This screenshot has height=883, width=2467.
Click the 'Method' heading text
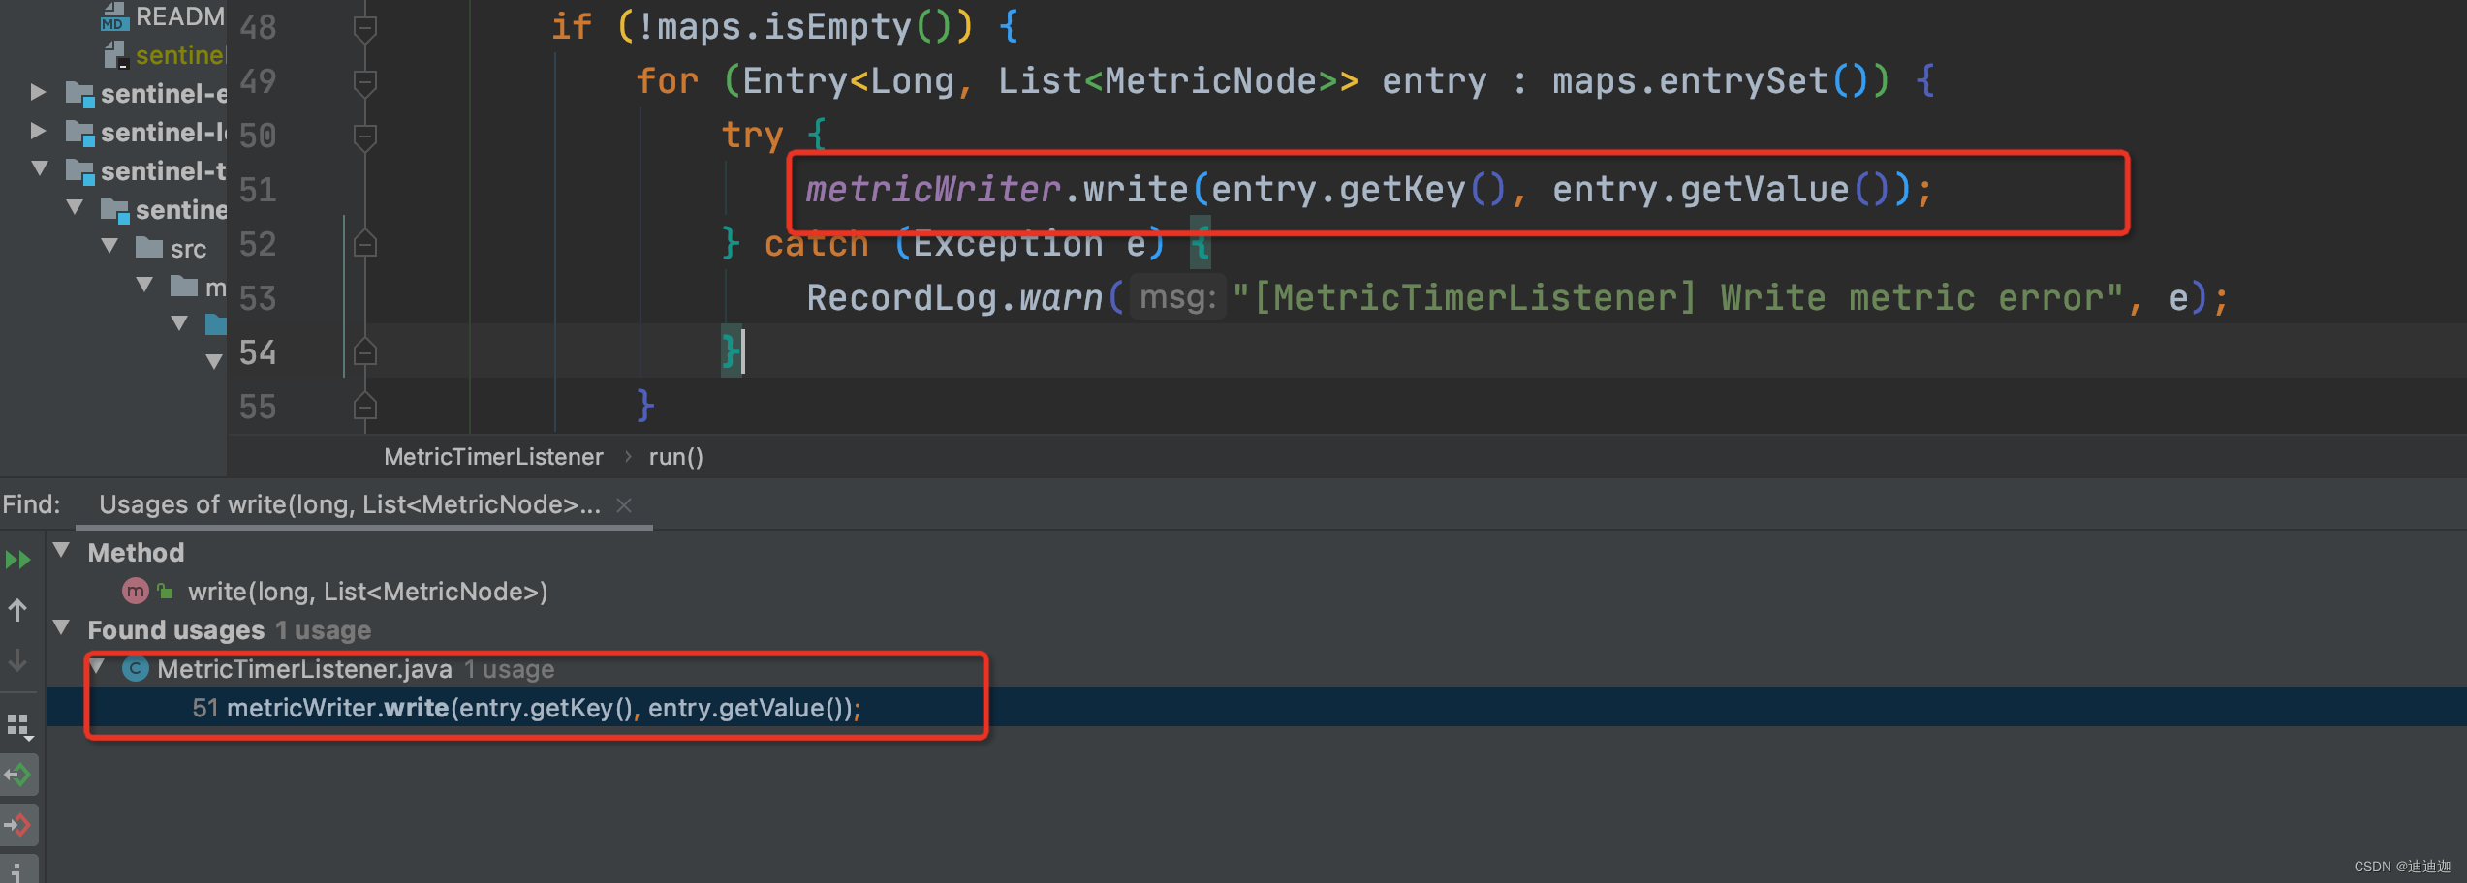click(x=136, y=553)
